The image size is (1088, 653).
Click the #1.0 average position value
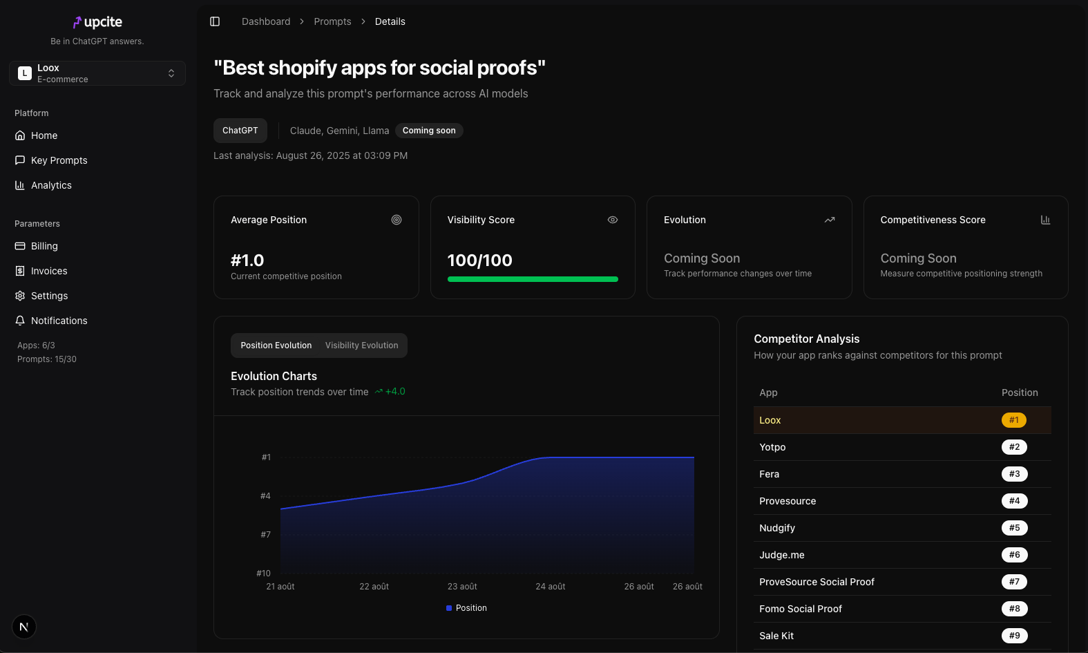[247, 261]
